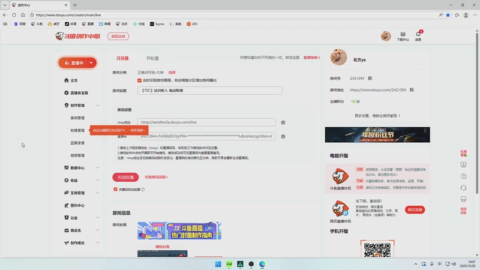The image size is (480, 270).
Task: Click the video player icon in right floating bar
Action: [x=463, y=164]
